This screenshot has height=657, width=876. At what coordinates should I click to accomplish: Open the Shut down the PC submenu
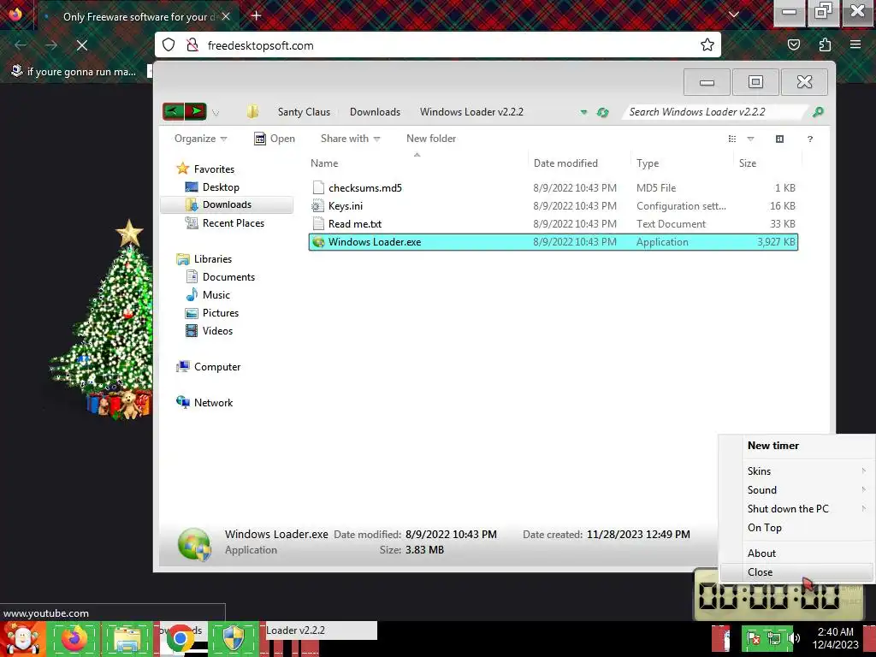click(x=796, y=509)
